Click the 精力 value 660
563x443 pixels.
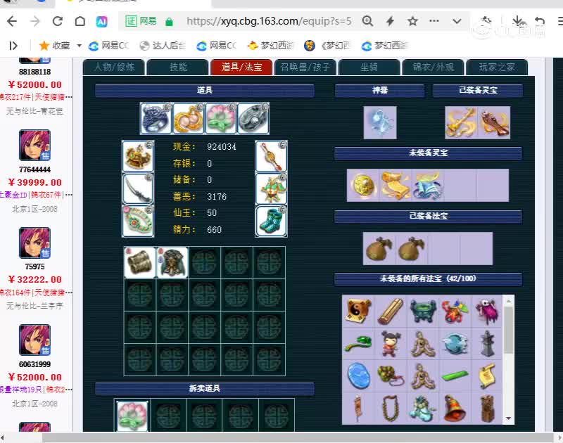click(215, 229)
